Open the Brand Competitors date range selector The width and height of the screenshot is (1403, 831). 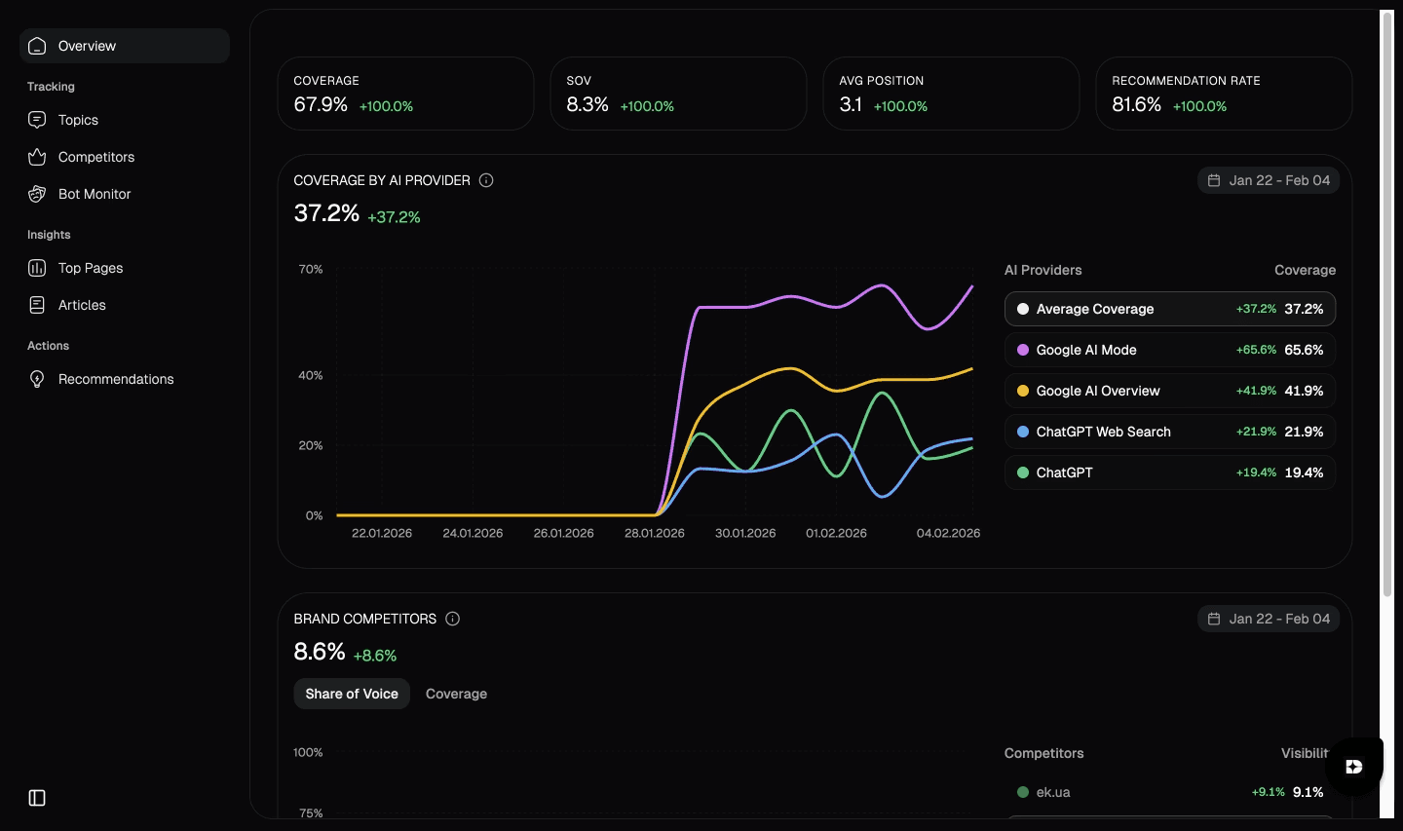click(x=1269, y=619)
